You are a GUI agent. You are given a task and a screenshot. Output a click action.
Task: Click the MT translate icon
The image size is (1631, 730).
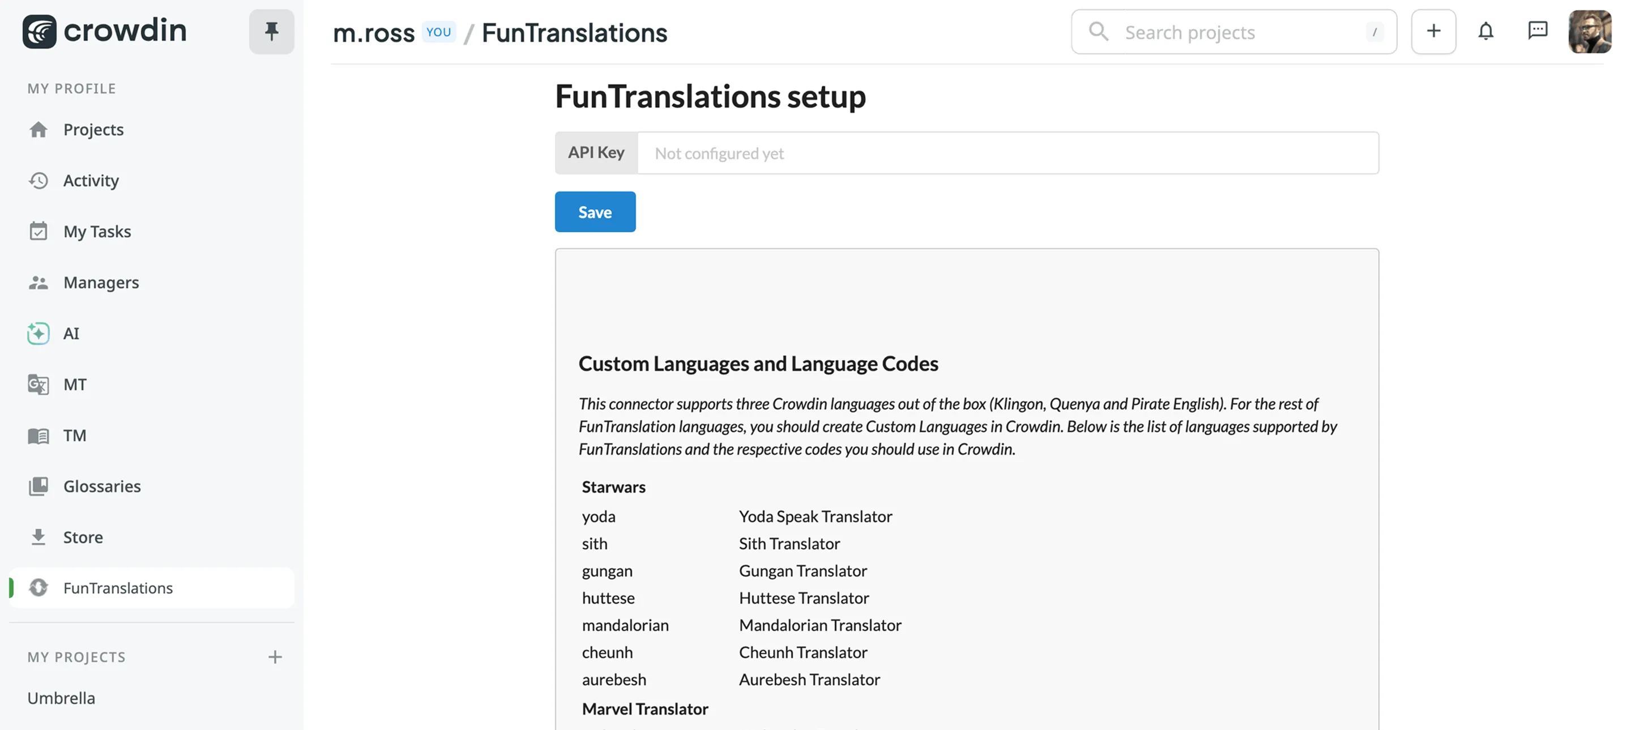[39, 385]
